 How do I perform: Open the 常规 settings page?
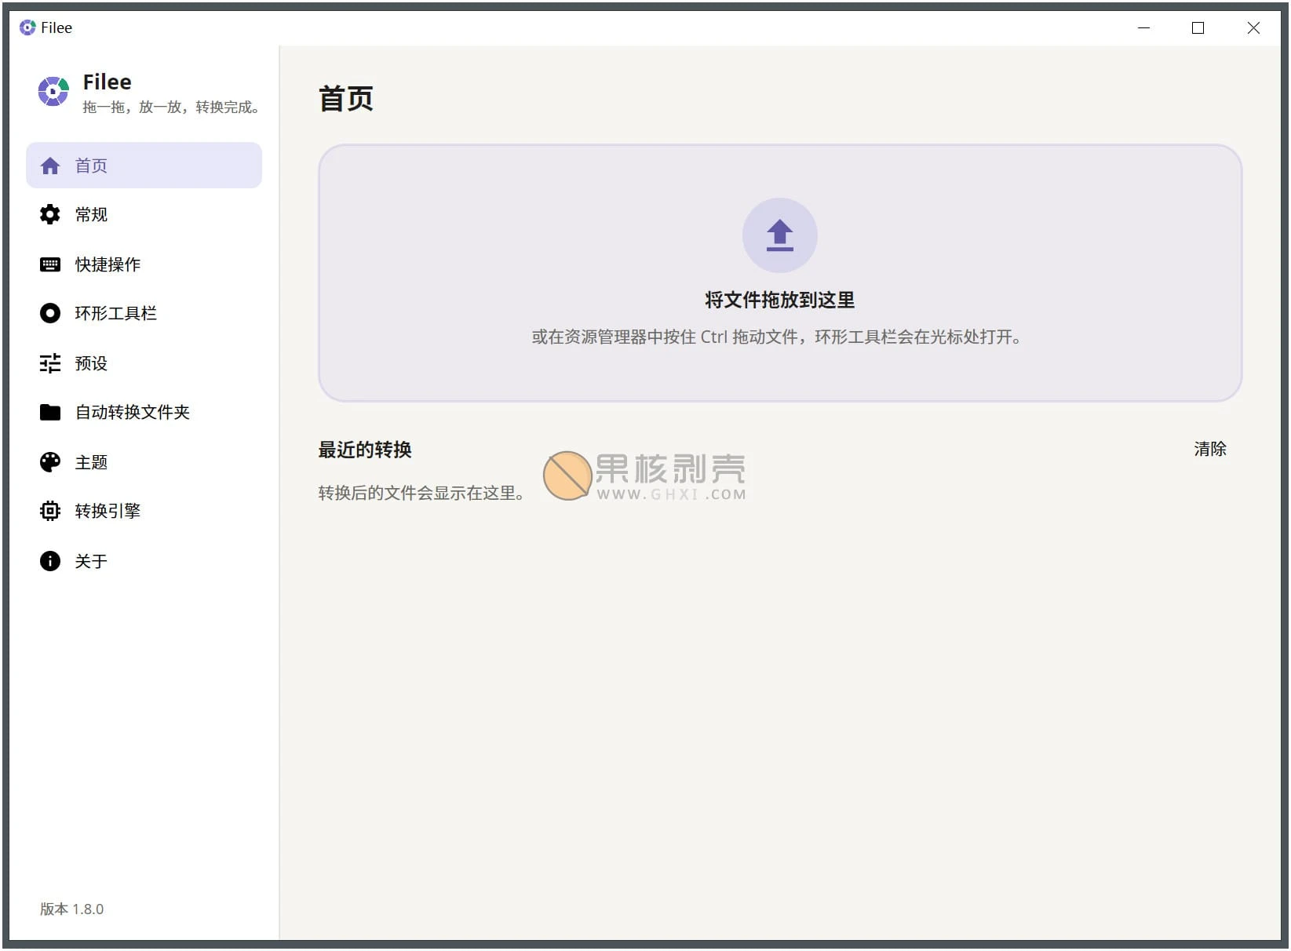coord(144,214)
